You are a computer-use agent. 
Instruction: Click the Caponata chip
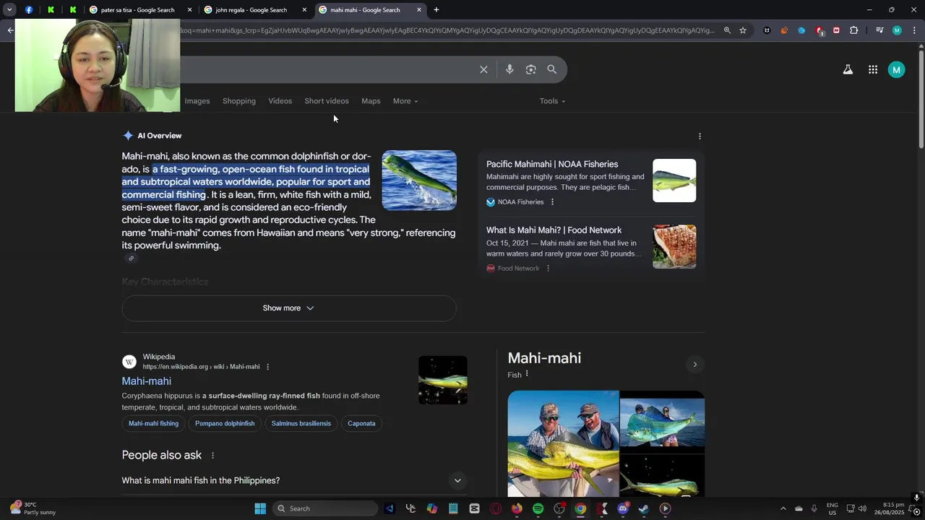coord(361,423)
